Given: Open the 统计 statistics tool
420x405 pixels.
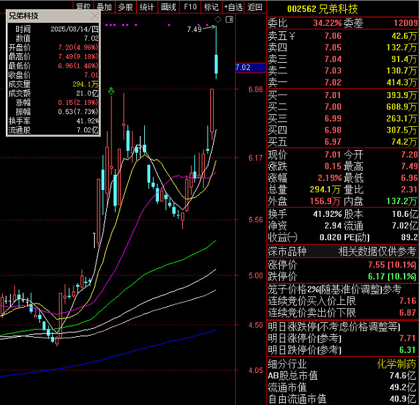Looking at the screenshot, I should click(x=147, y=7).
